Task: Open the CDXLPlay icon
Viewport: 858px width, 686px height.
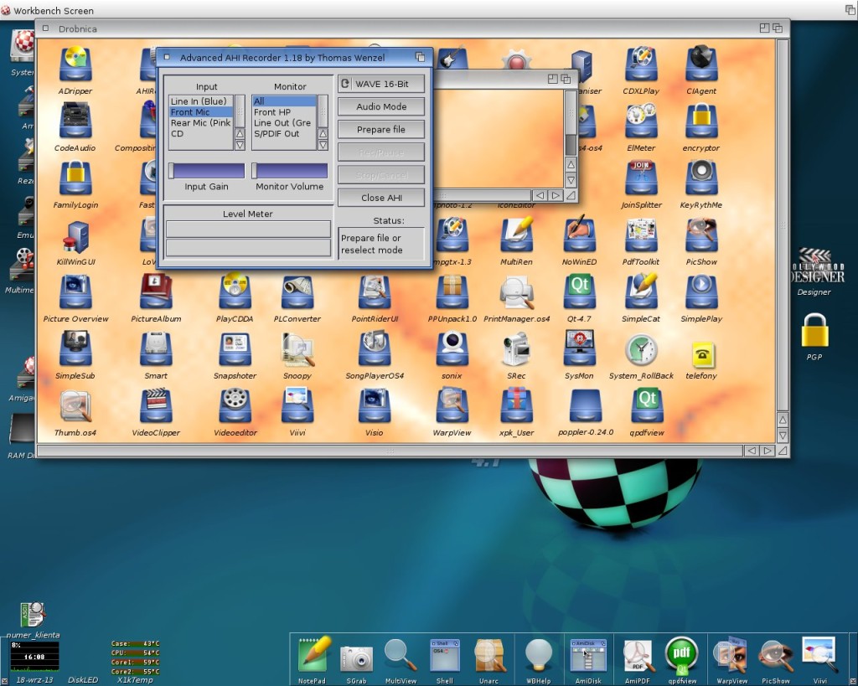Action: (641, 64)
